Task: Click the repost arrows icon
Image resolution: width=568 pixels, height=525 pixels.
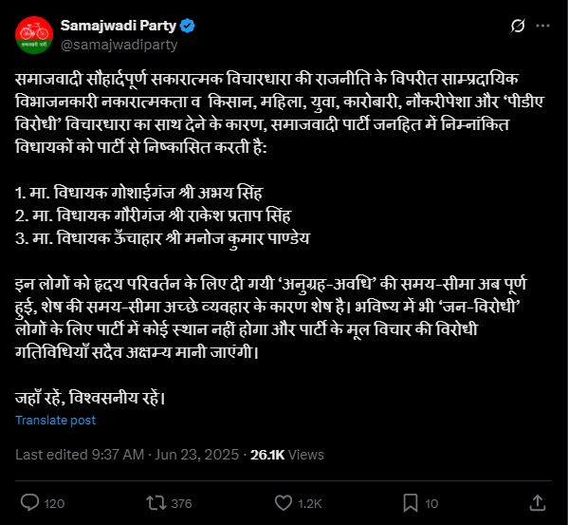Action: (x=156, y=503)
